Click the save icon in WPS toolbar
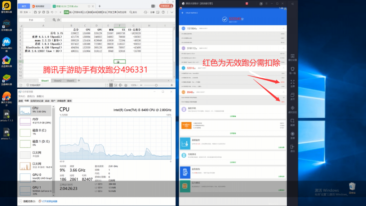Screen dimensions: 366x206 35,12
